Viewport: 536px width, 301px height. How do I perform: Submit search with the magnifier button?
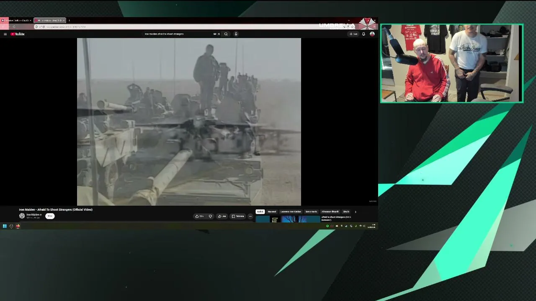[226, 34]
